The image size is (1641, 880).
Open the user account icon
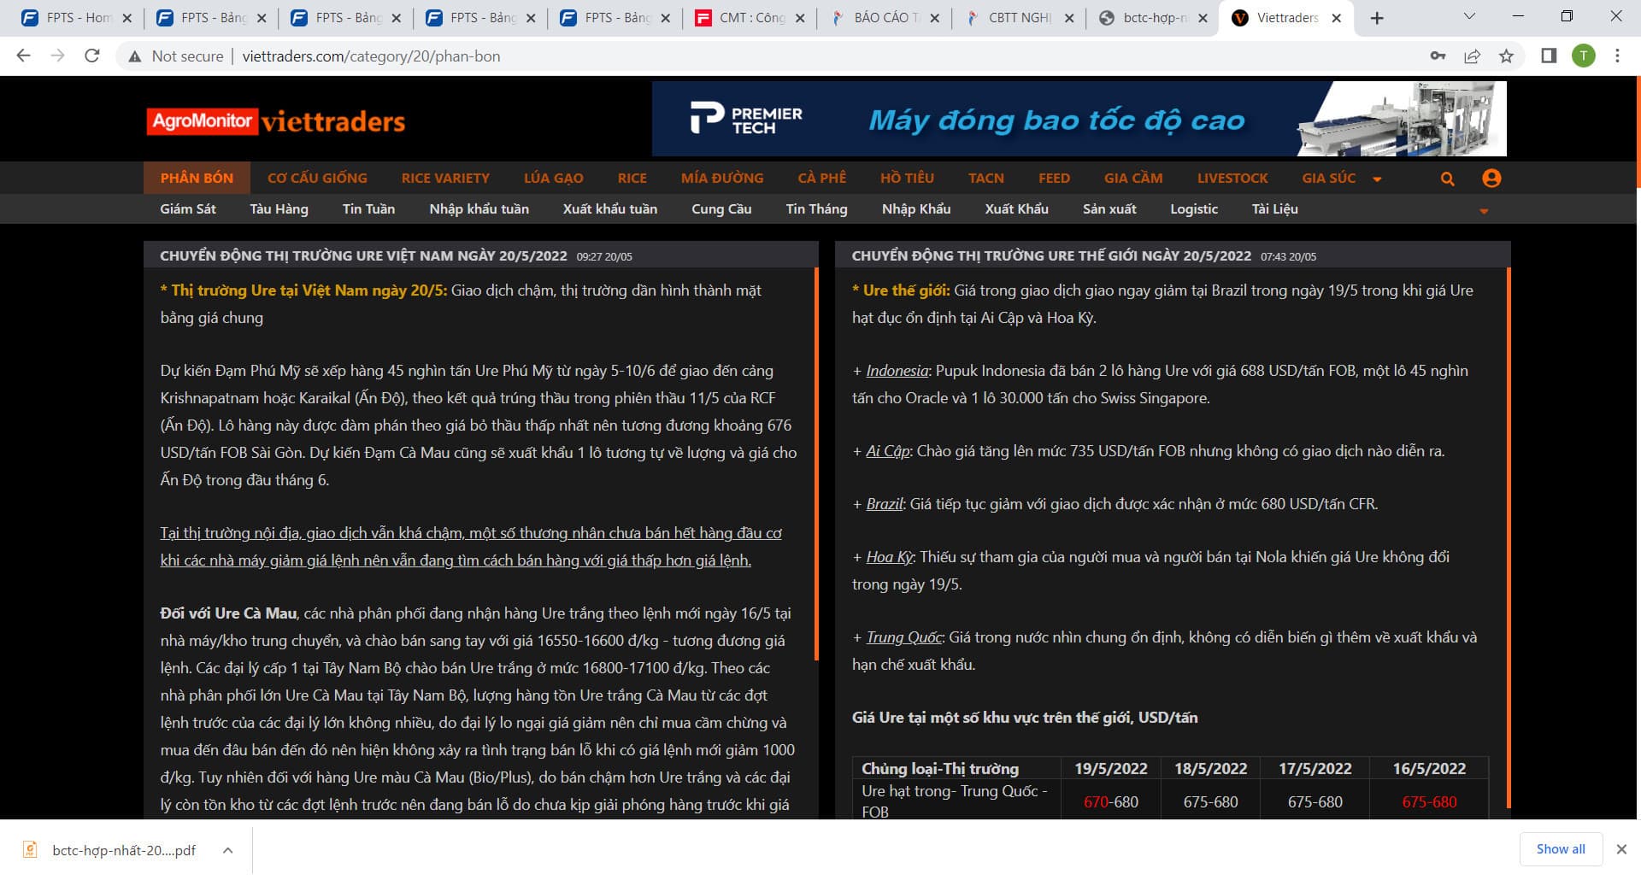[x=1491, y=178]
